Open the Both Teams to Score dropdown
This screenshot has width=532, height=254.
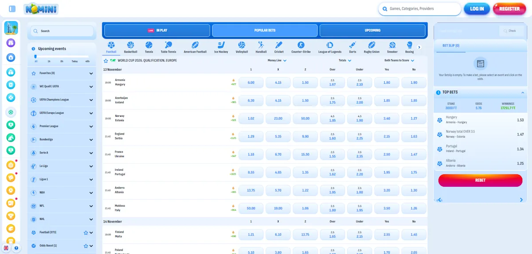tap(399, 61)
